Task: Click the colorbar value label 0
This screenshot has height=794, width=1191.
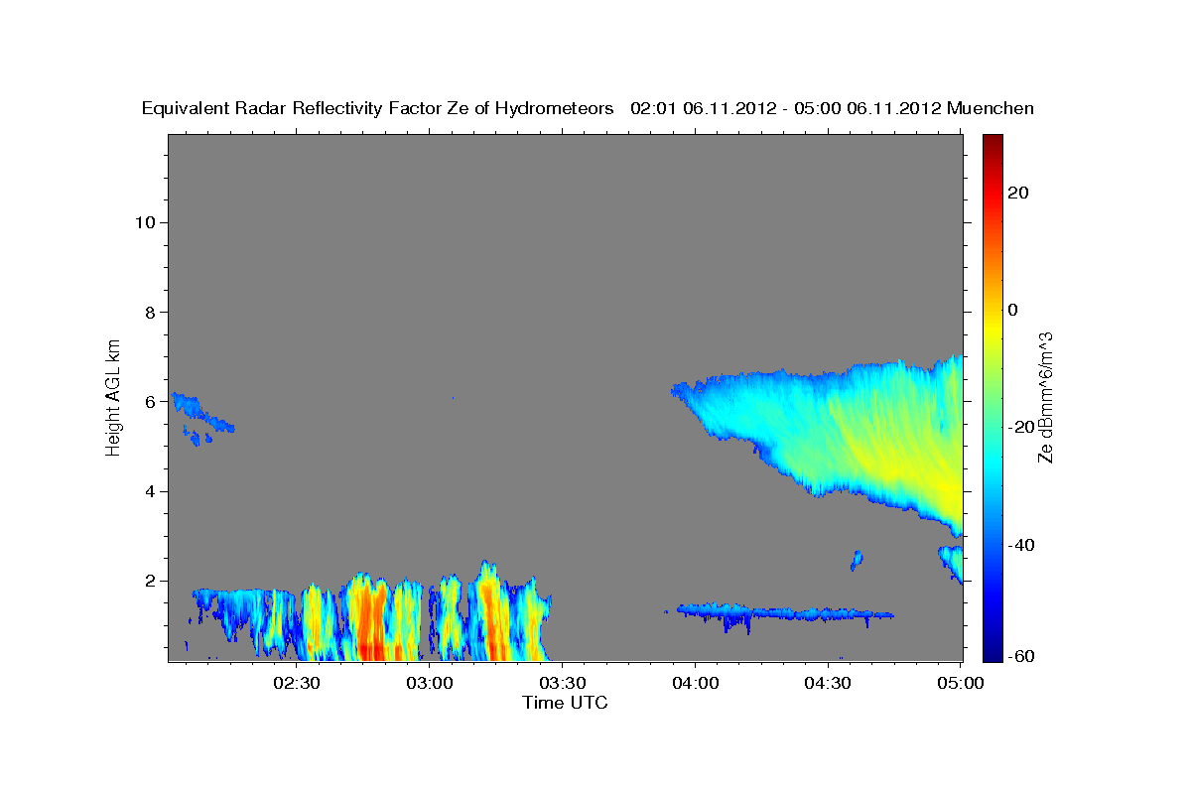Action: click(x=1013, y=310)
